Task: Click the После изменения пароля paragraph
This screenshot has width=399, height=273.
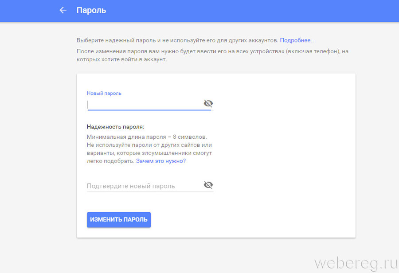Action: [212, 55]
